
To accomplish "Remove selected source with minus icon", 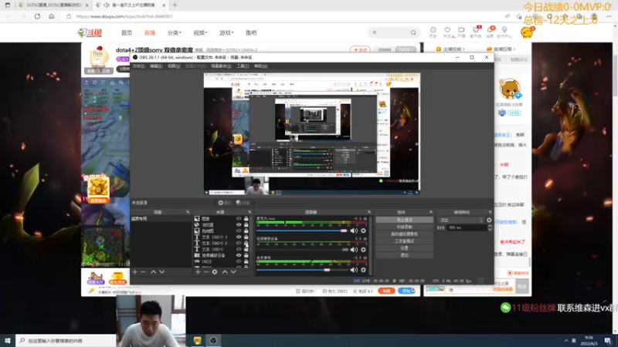I will tap(206, 272).
